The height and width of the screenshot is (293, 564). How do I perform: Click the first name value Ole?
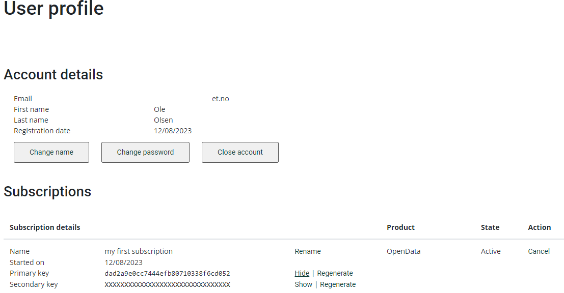159,109
